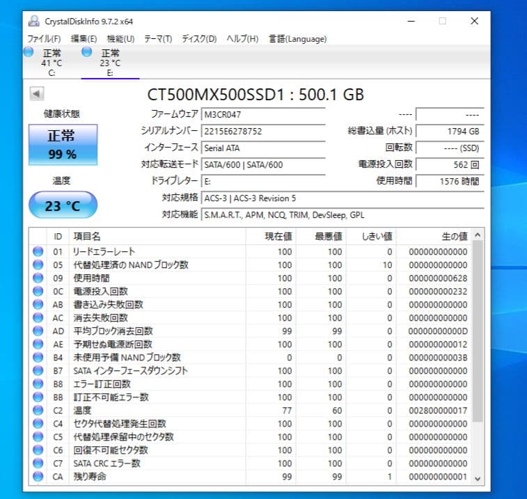Click the ID column header
The width and height of the screenshot is (527, 499).
(x=58, y=237)
